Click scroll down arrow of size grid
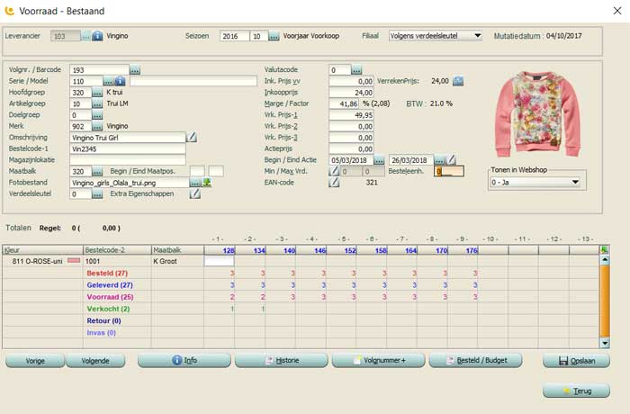Image resolution: width=630 pixels, height=414 pixels. click(604, 343)
